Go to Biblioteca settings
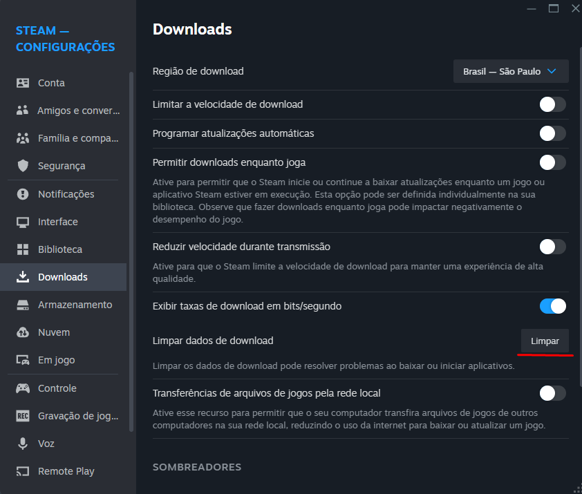This screenshot has width=582, height=494. click(x=63, y=249)
